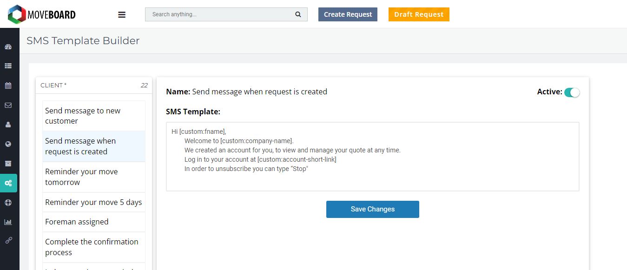Screen dimensions: 627x270
Task: Expand the hamburger menu
Action: 122,15
